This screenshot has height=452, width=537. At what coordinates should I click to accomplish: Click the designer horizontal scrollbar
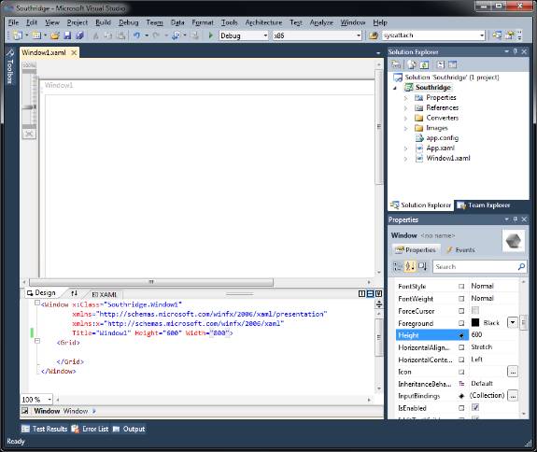point(151,282)
